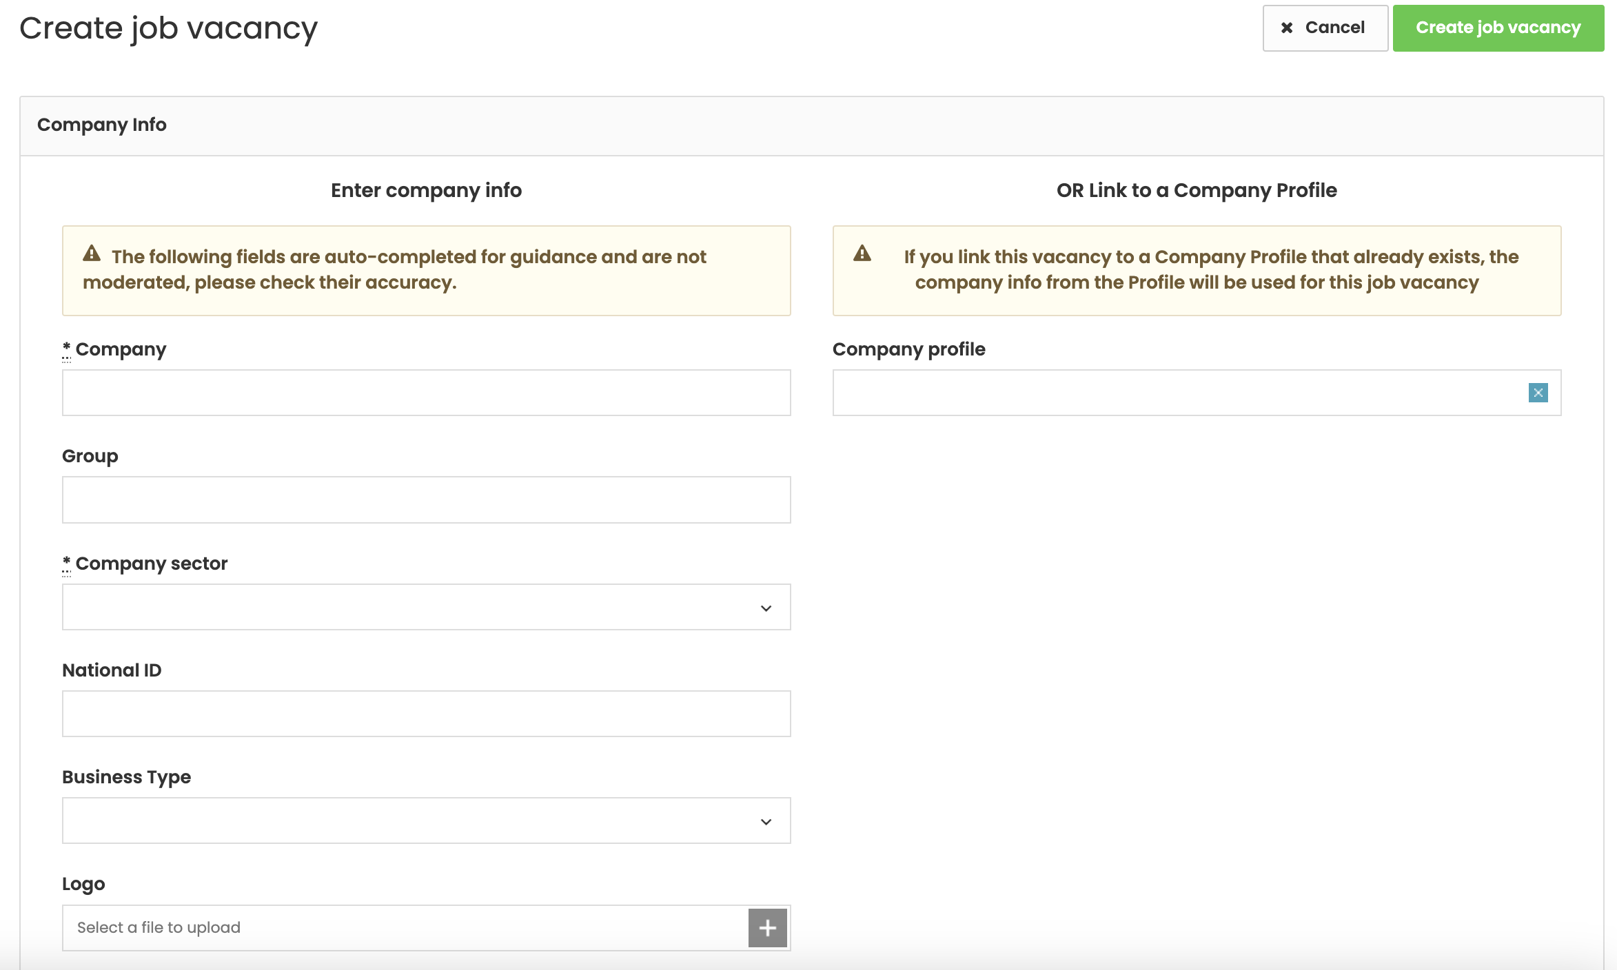This screenshot has width=1617, height=970.
Task: Click into the Group text field
Action: tap(426, 499)
